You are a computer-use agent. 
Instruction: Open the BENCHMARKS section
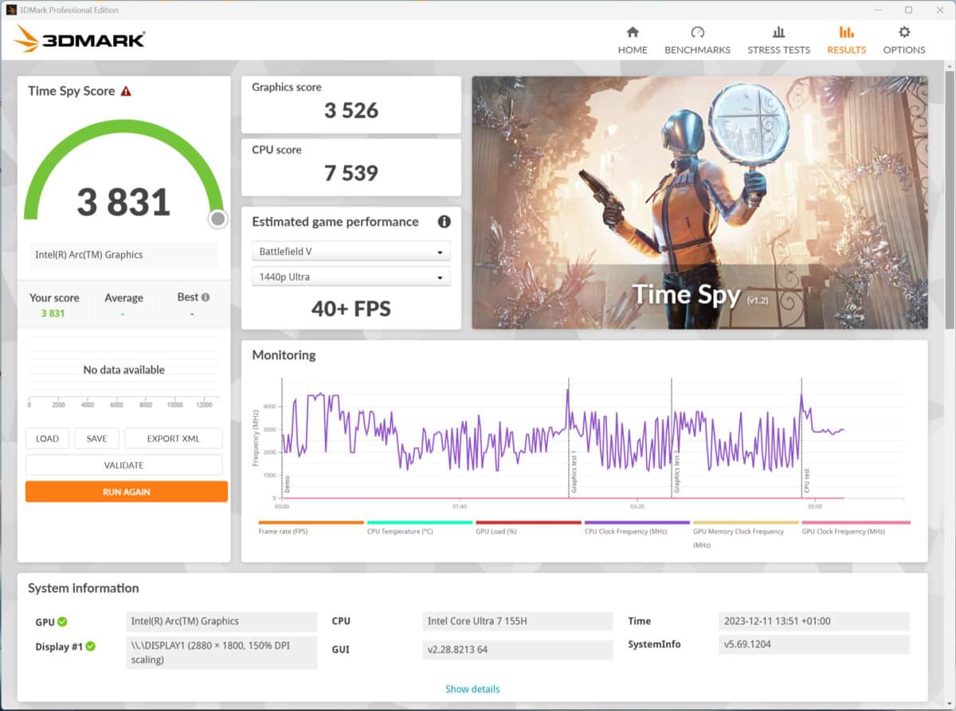(x=697, y=40)
